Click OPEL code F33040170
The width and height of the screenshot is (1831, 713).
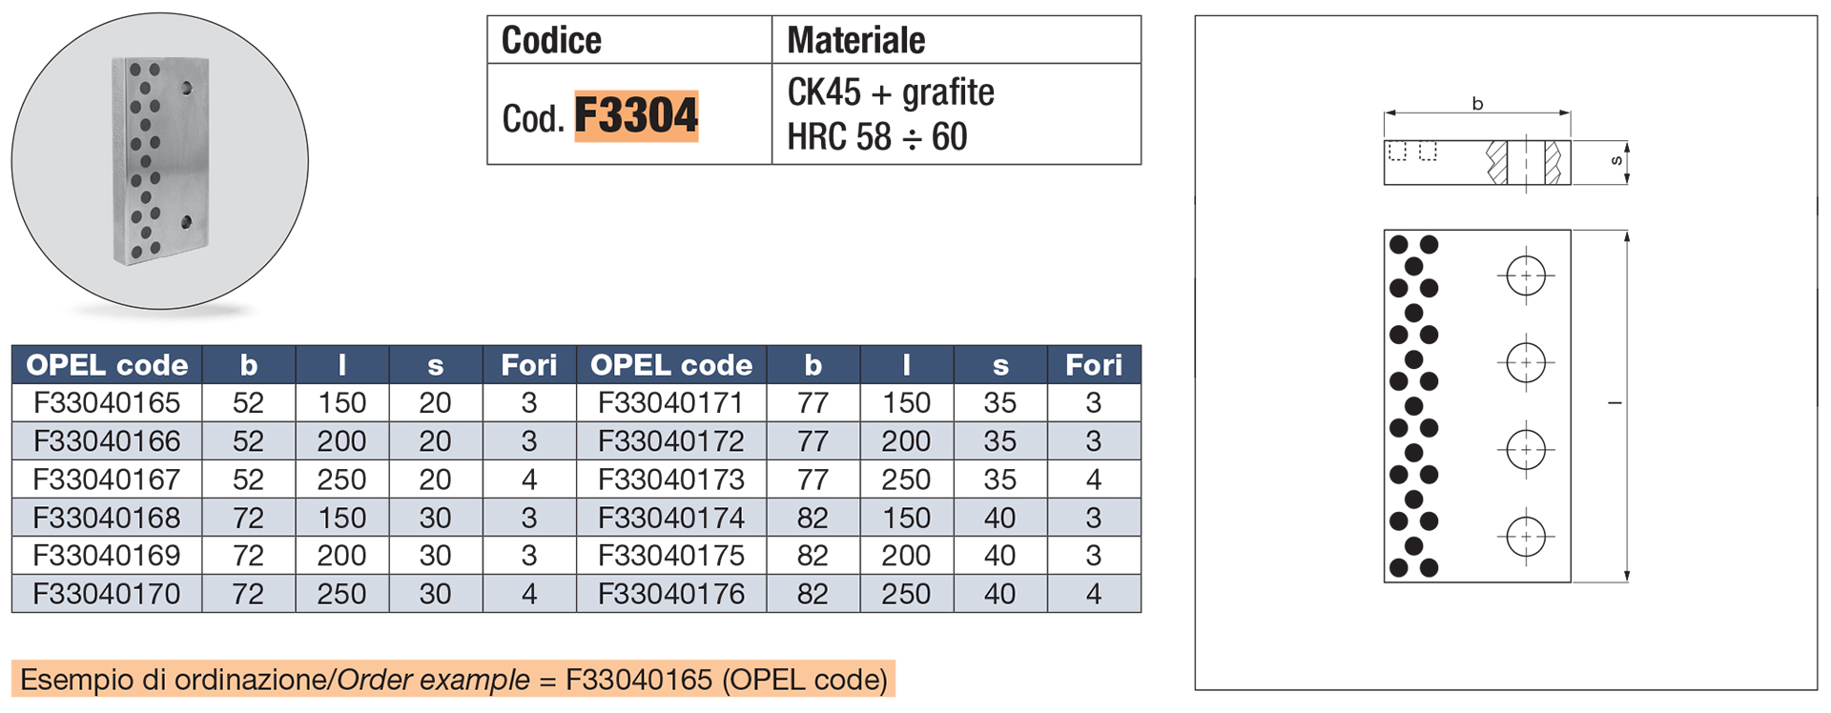click(x=107, y=594)
